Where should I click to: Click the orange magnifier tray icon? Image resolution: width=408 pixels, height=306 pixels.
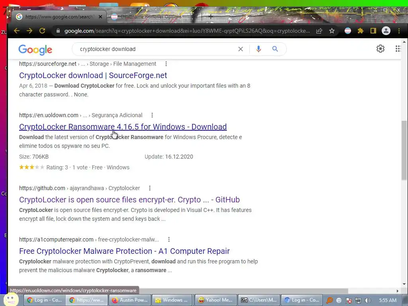tap(329, 300)
